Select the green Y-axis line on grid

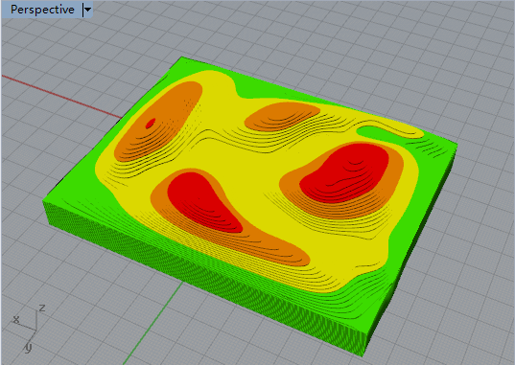pos(152,323)
